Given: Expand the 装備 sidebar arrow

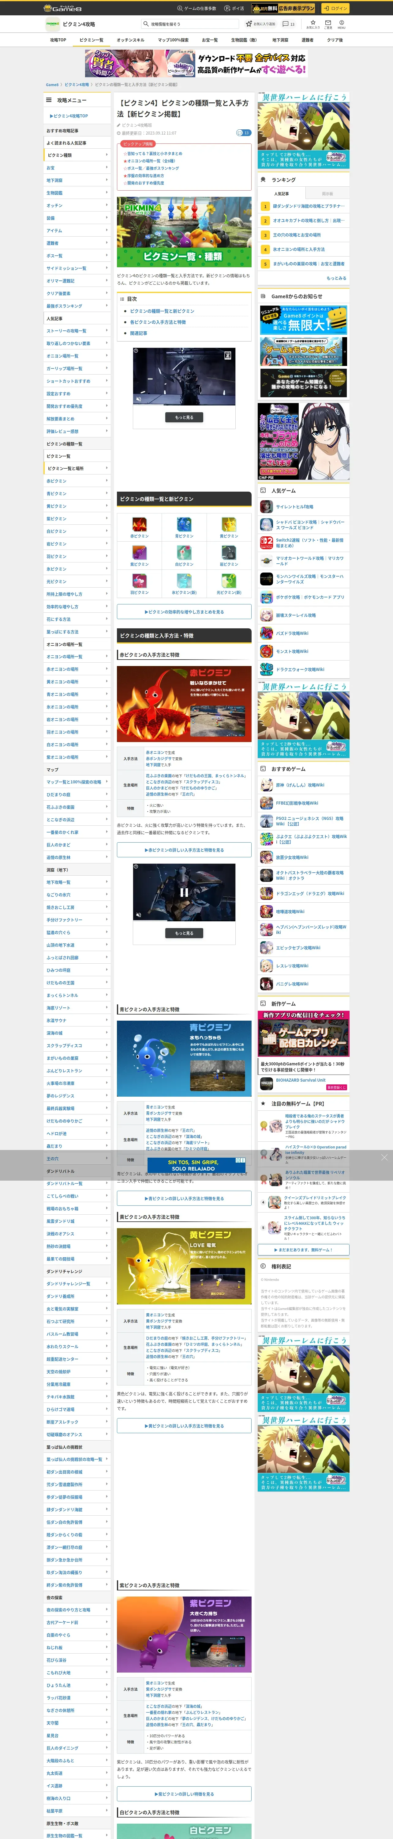Looking at the screenshot, I should tap(107, 217).
